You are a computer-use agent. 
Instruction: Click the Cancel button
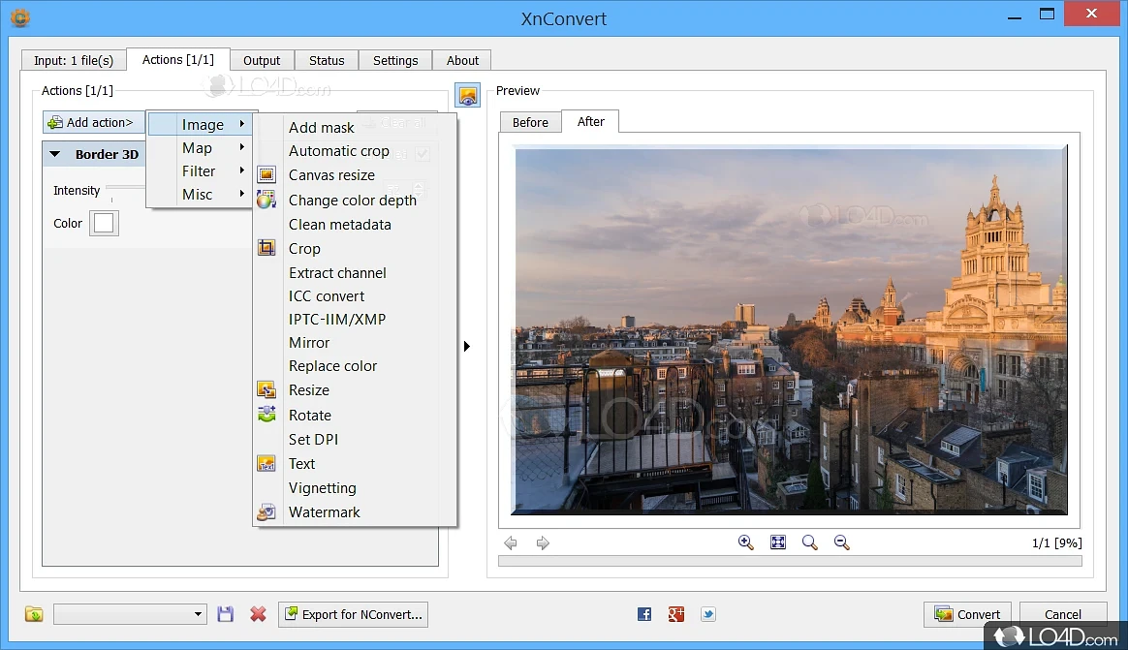(1062, 614)
